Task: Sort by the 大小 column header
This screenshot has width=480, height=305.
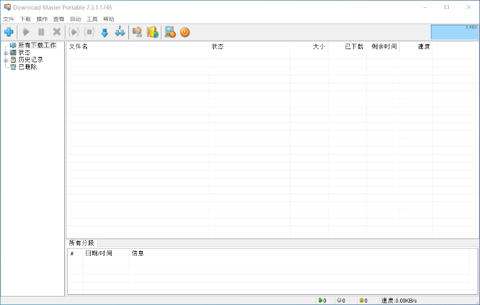Action: click(309, 47)
